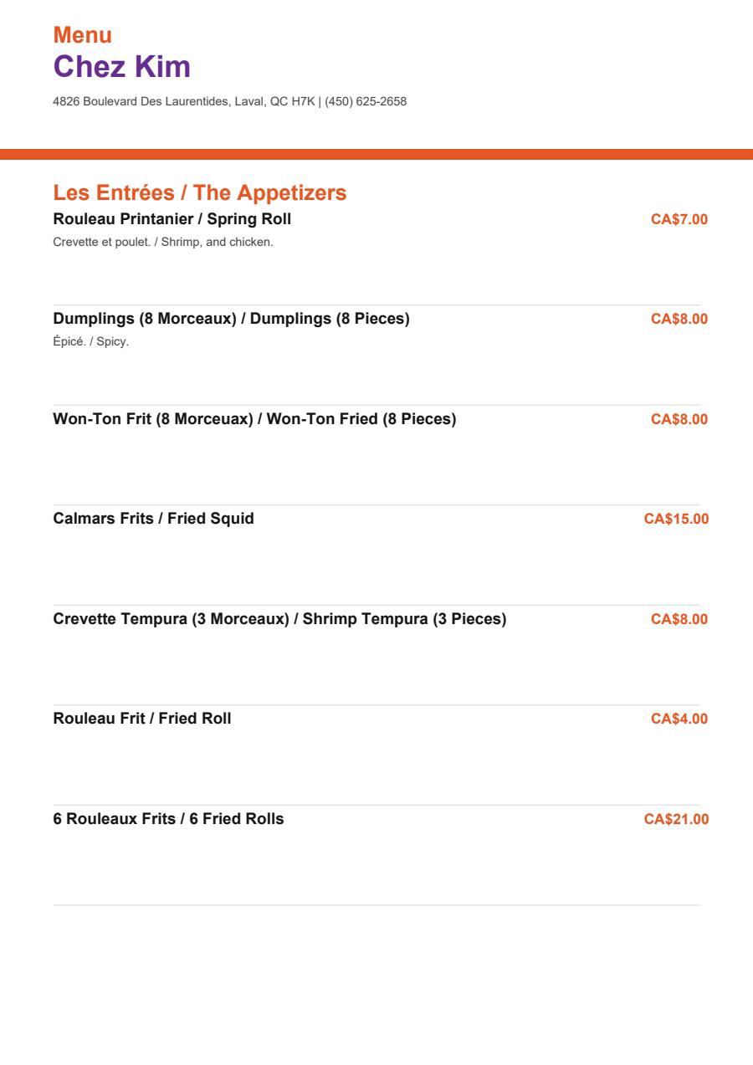Select Rouleau Frit / Fried Roll item
Viewport: 753px width, 1065px height.
click(x=142, y=719)
